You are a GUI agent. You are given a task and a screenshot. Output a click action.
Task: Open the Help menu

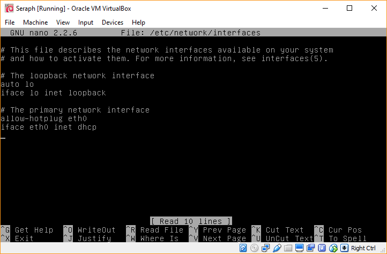[x=138, y=23]
